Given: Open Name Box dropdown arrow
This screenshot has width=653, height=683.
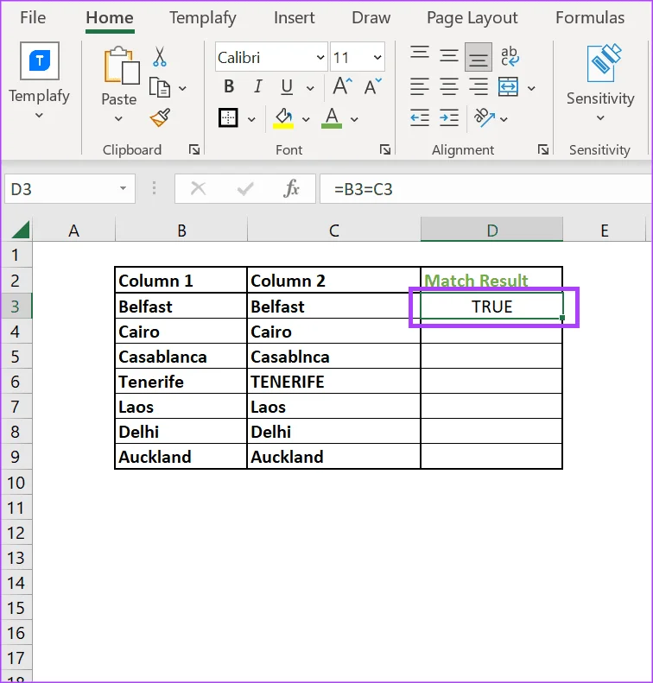Looking at the screenshot, I should (x=123, y=188).
